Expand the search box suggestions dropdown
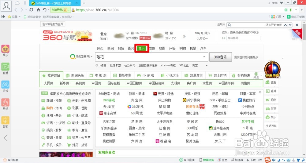This screenshot has height=163, width=306. [204, 57]
